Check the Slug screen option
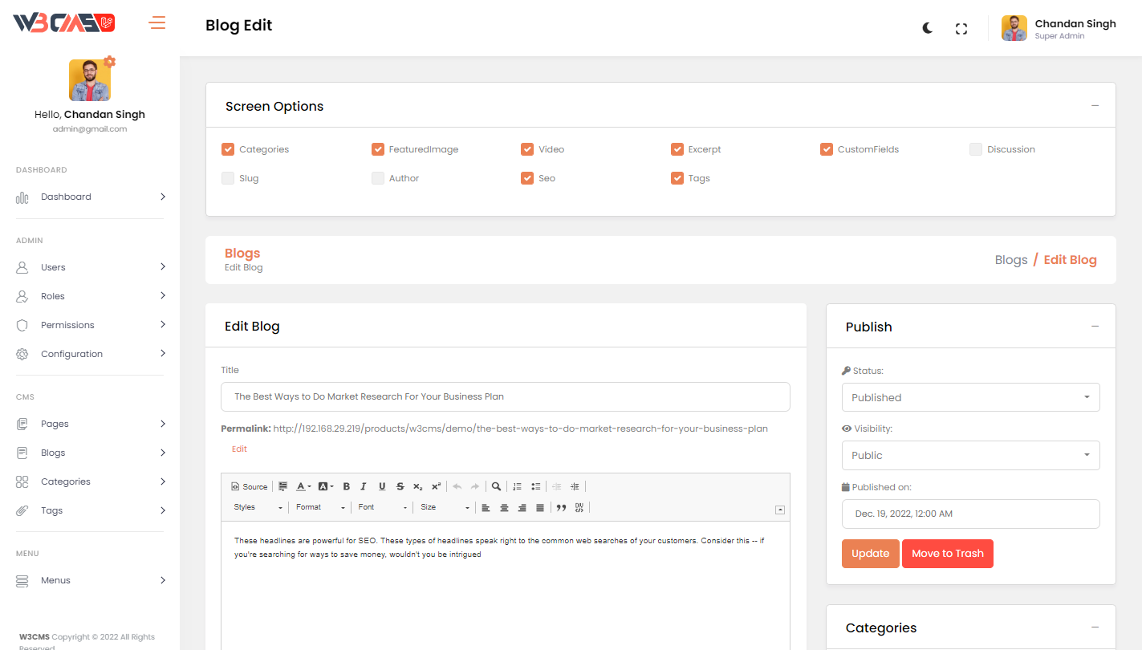1142x650 pixels. (228, 178)
